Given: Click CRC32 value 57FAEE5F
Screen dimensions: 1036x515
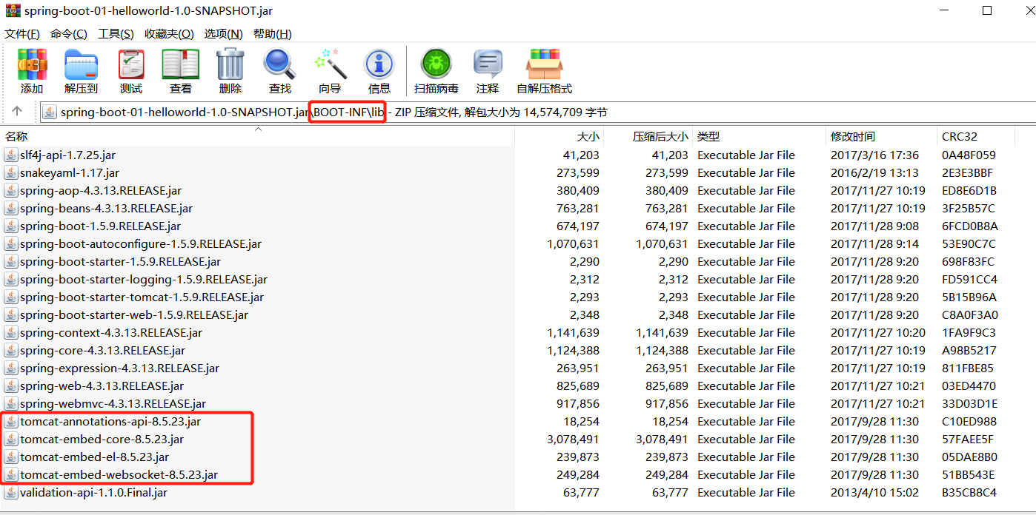Looking at the screenshot, I should click(x=969, y=440).
